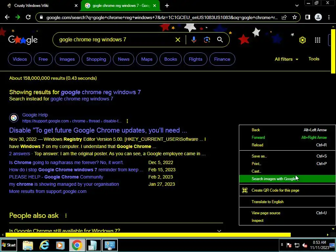Show hidden system tray icons
This screenshot has height=252, width=336.
coord(282,245)
